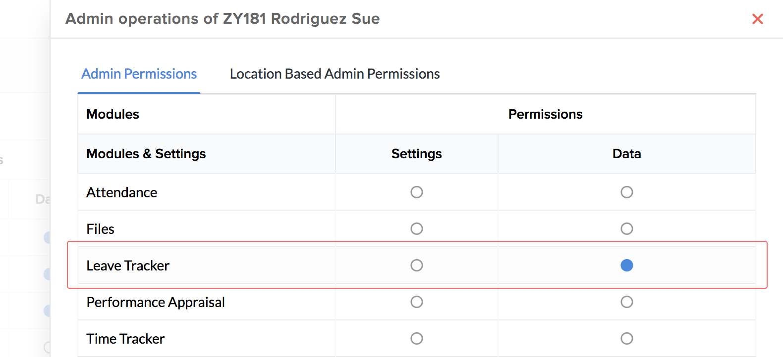Screen dimensions: 783x357
Task: Click the Settings column header
Action: coord(416,154)
